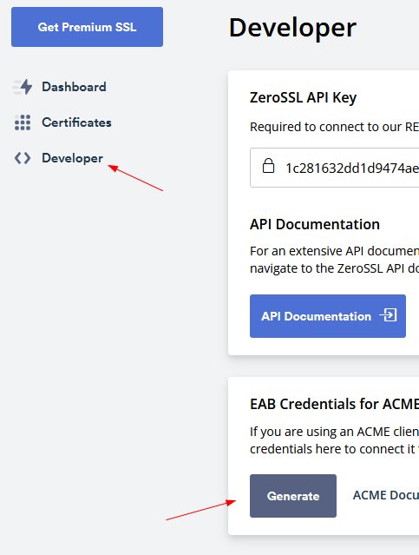
Task: Open the Certificates sidebar item
Action: pos(63,122)
